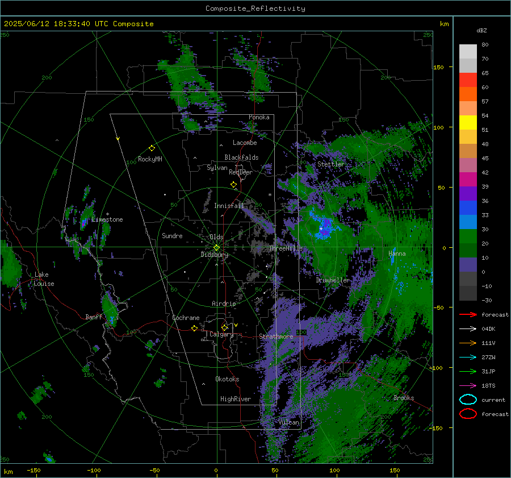Click the dBZ legend heading
The height and width of the screenshot is (478, 511).
481,30
